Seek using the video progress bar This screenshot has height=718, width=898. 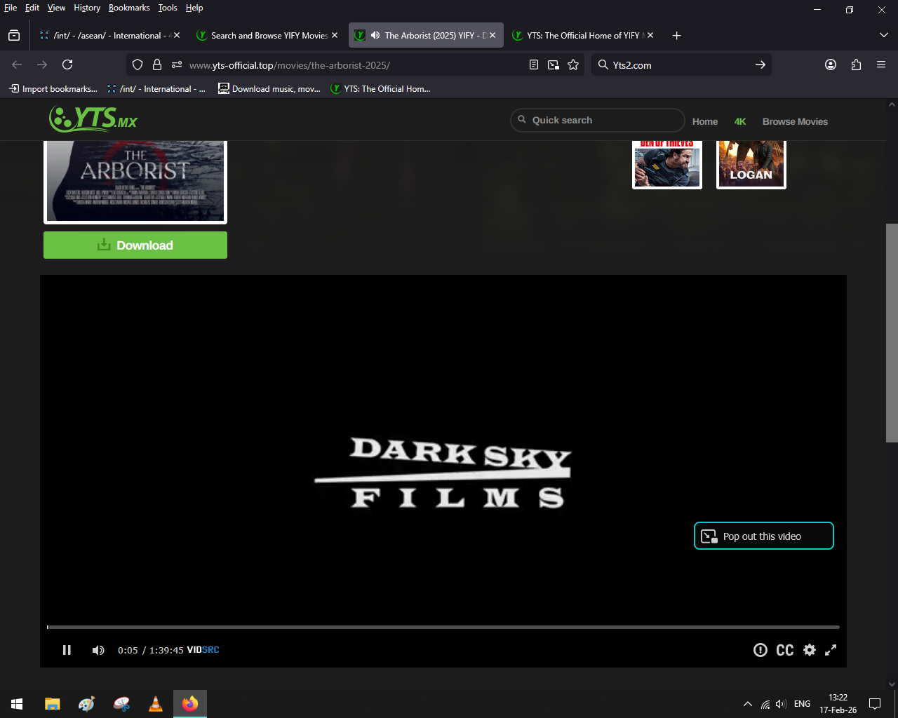click(443, 627)
